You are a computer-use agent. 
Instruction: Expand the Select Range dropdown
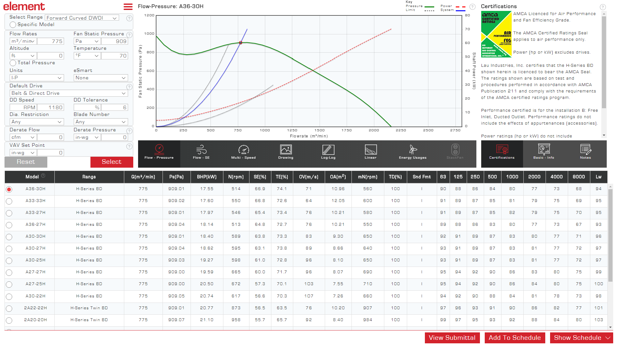click(82, 18)
